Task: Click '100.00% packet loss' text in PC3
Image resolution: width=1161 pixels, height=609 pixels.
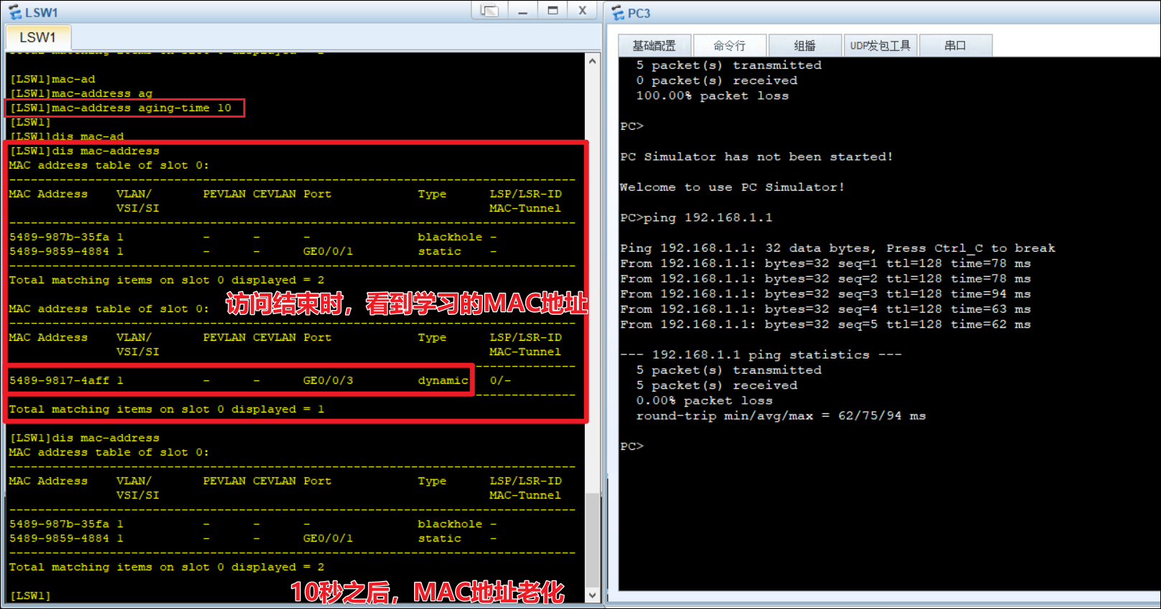Action: [712, 95]
